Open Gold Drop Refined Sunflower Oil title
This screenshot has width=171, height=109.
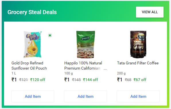[29, 66]
